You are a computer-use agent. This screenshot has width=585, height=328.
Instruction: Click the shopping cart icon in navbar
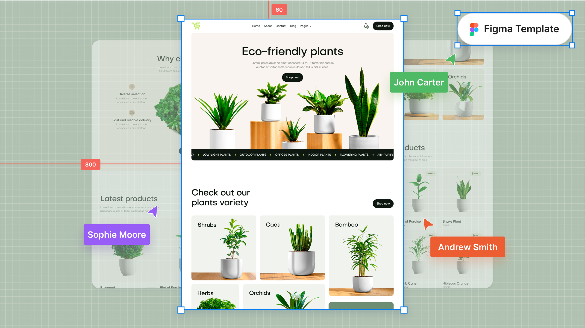click(366, 26)
